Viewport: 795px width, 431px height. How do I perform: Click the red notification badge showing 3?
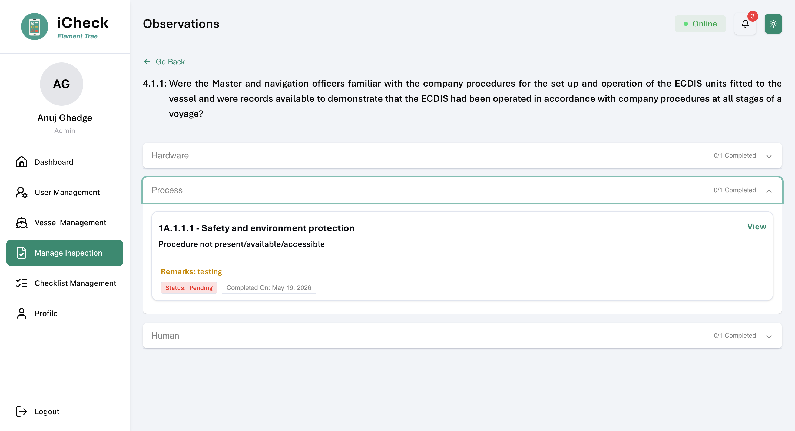coord(753,16)
